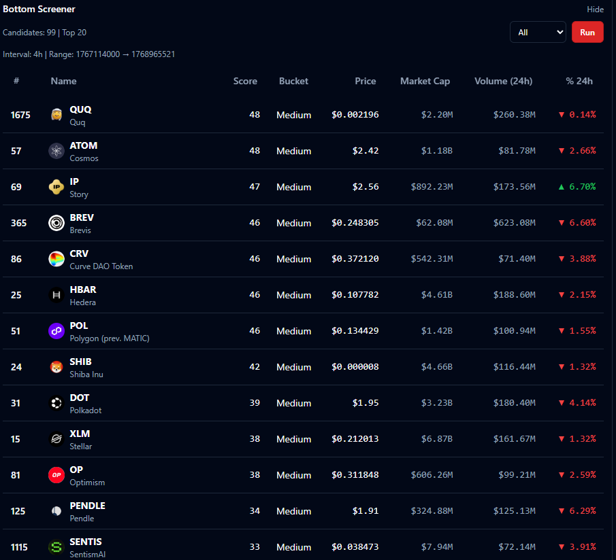
Task: Open the All filter dropdown
Action: pyautogui.click(x=537, y=32)
